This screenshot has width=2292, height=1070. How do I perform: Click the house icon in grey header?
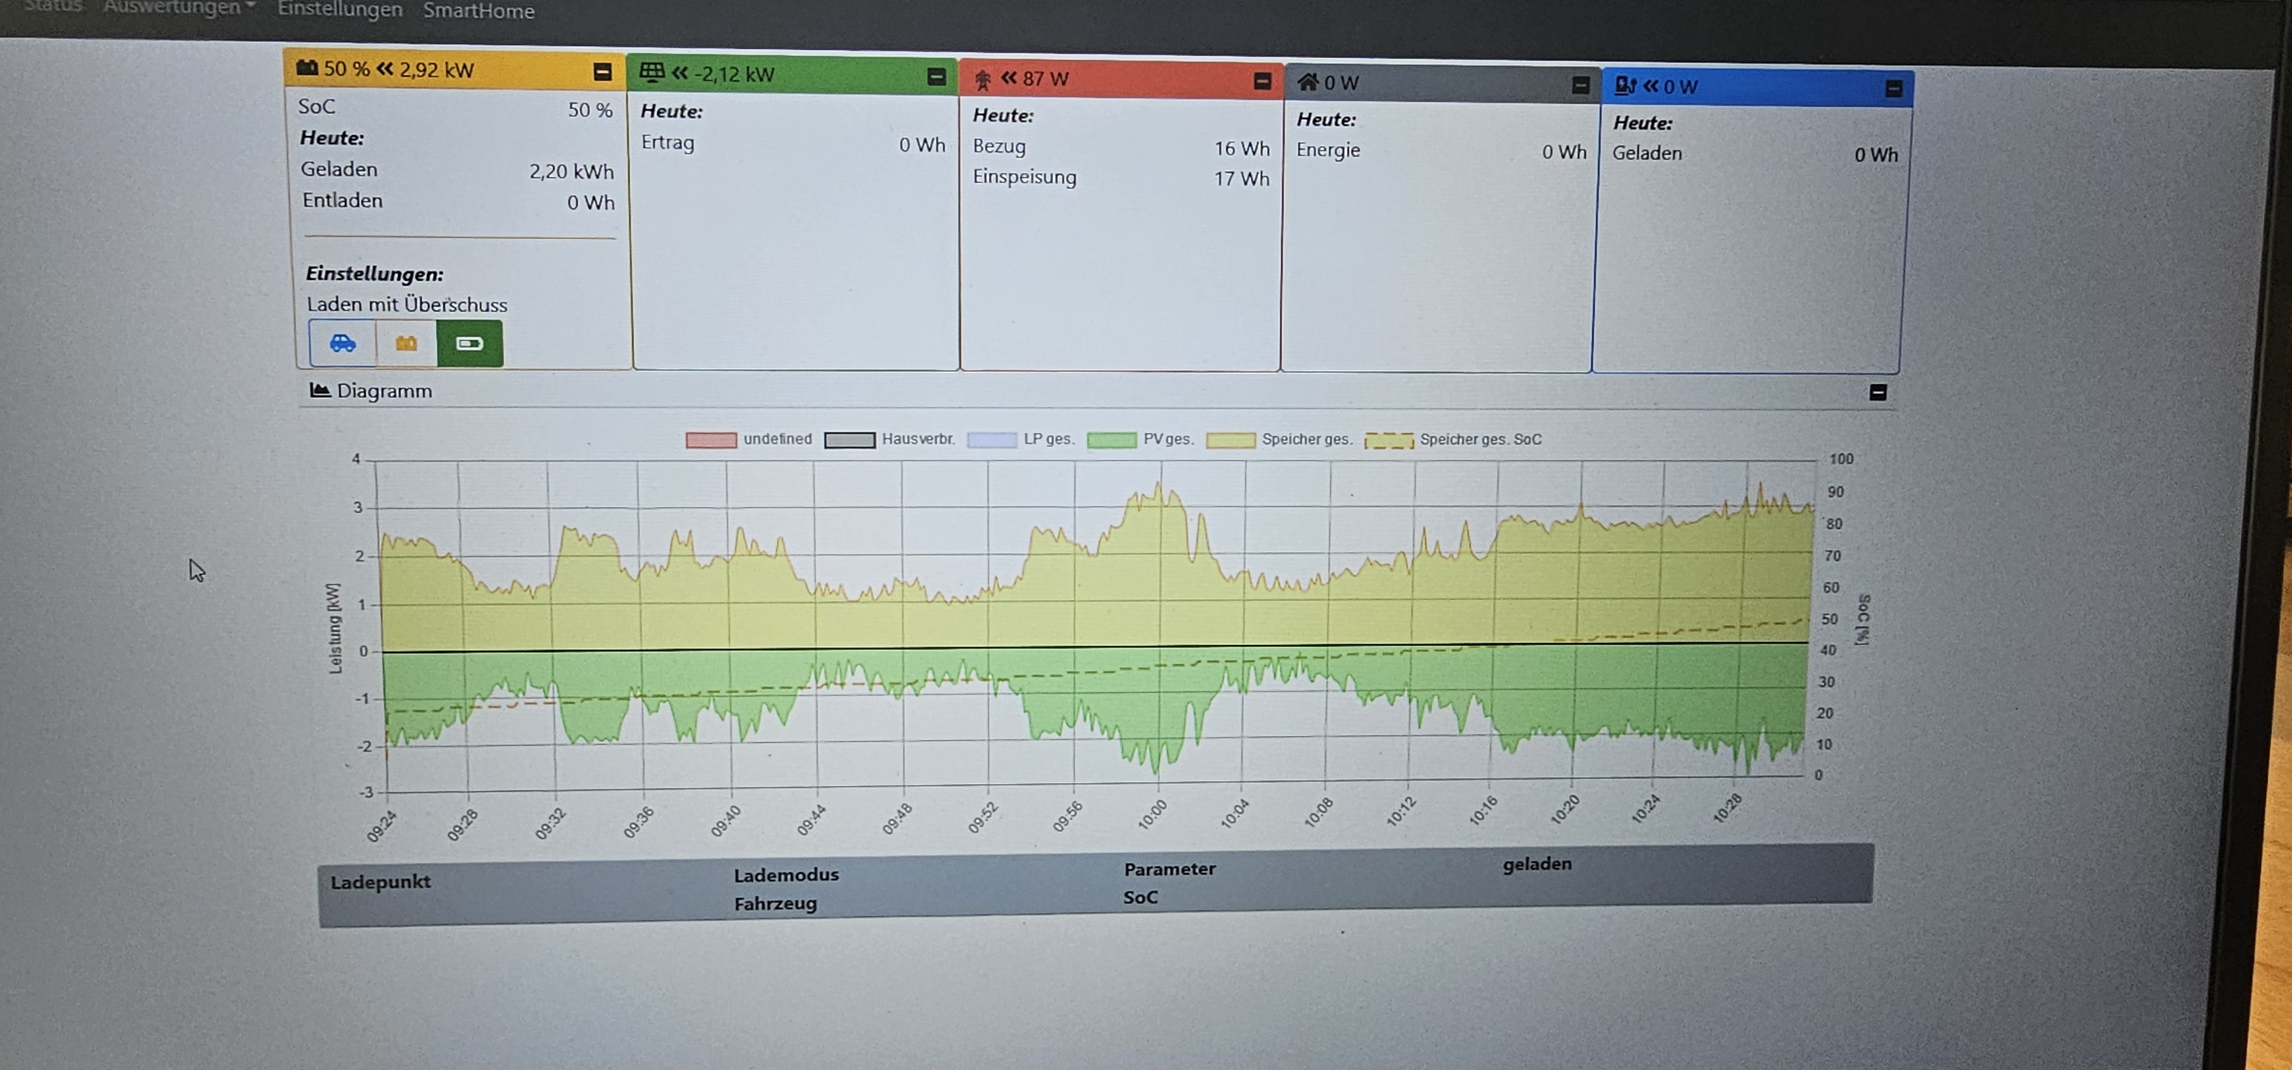(1308, 82)
